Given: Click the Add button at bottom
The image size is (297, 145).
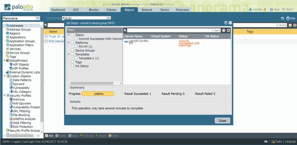Looking at the screenshot, I should coord(49,136).
